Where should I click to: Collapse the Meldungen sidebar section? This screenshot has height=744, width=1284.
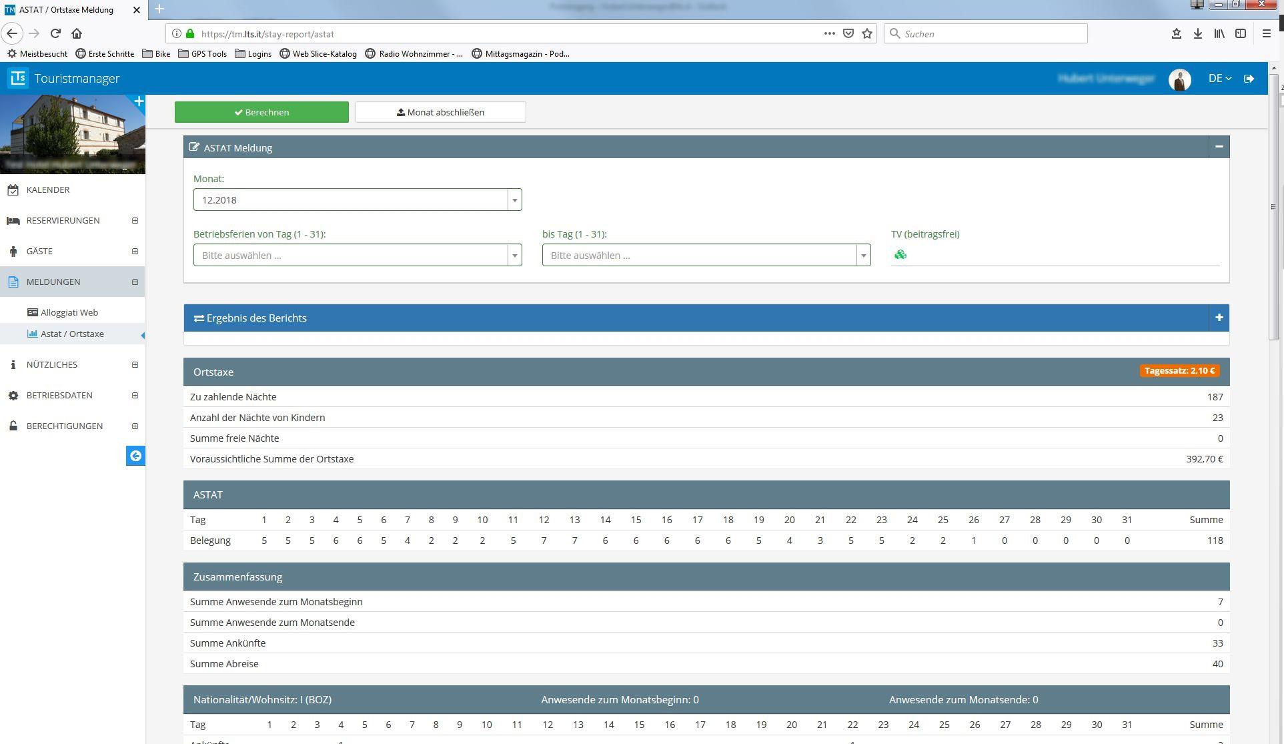click(x=135, y=282)
